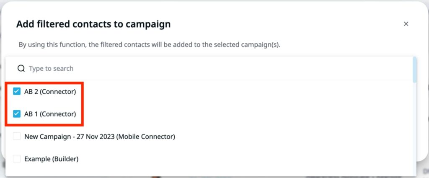Click scrollbar track below the thumb
Image resolution: width=429 pixels, height=178 pixels.
415,129
